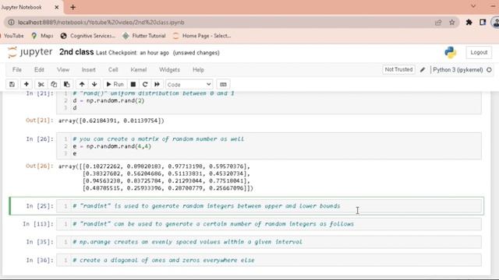Open a new browser tab

point(73,7)
